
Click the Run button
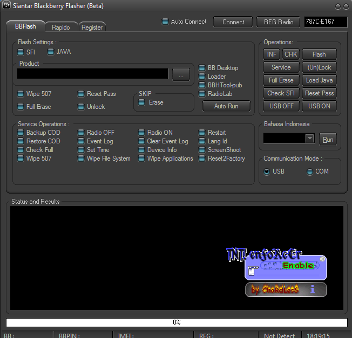pos(328,140)
